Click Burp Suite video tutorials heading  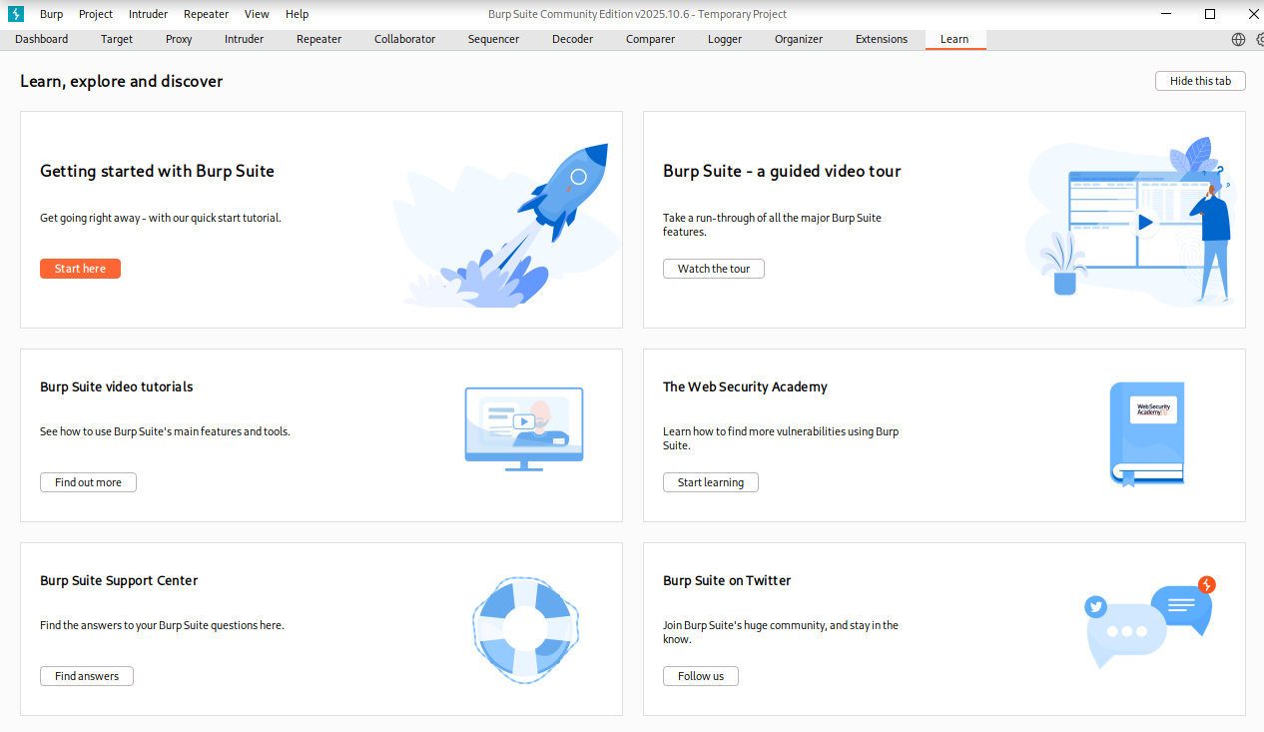117,386
